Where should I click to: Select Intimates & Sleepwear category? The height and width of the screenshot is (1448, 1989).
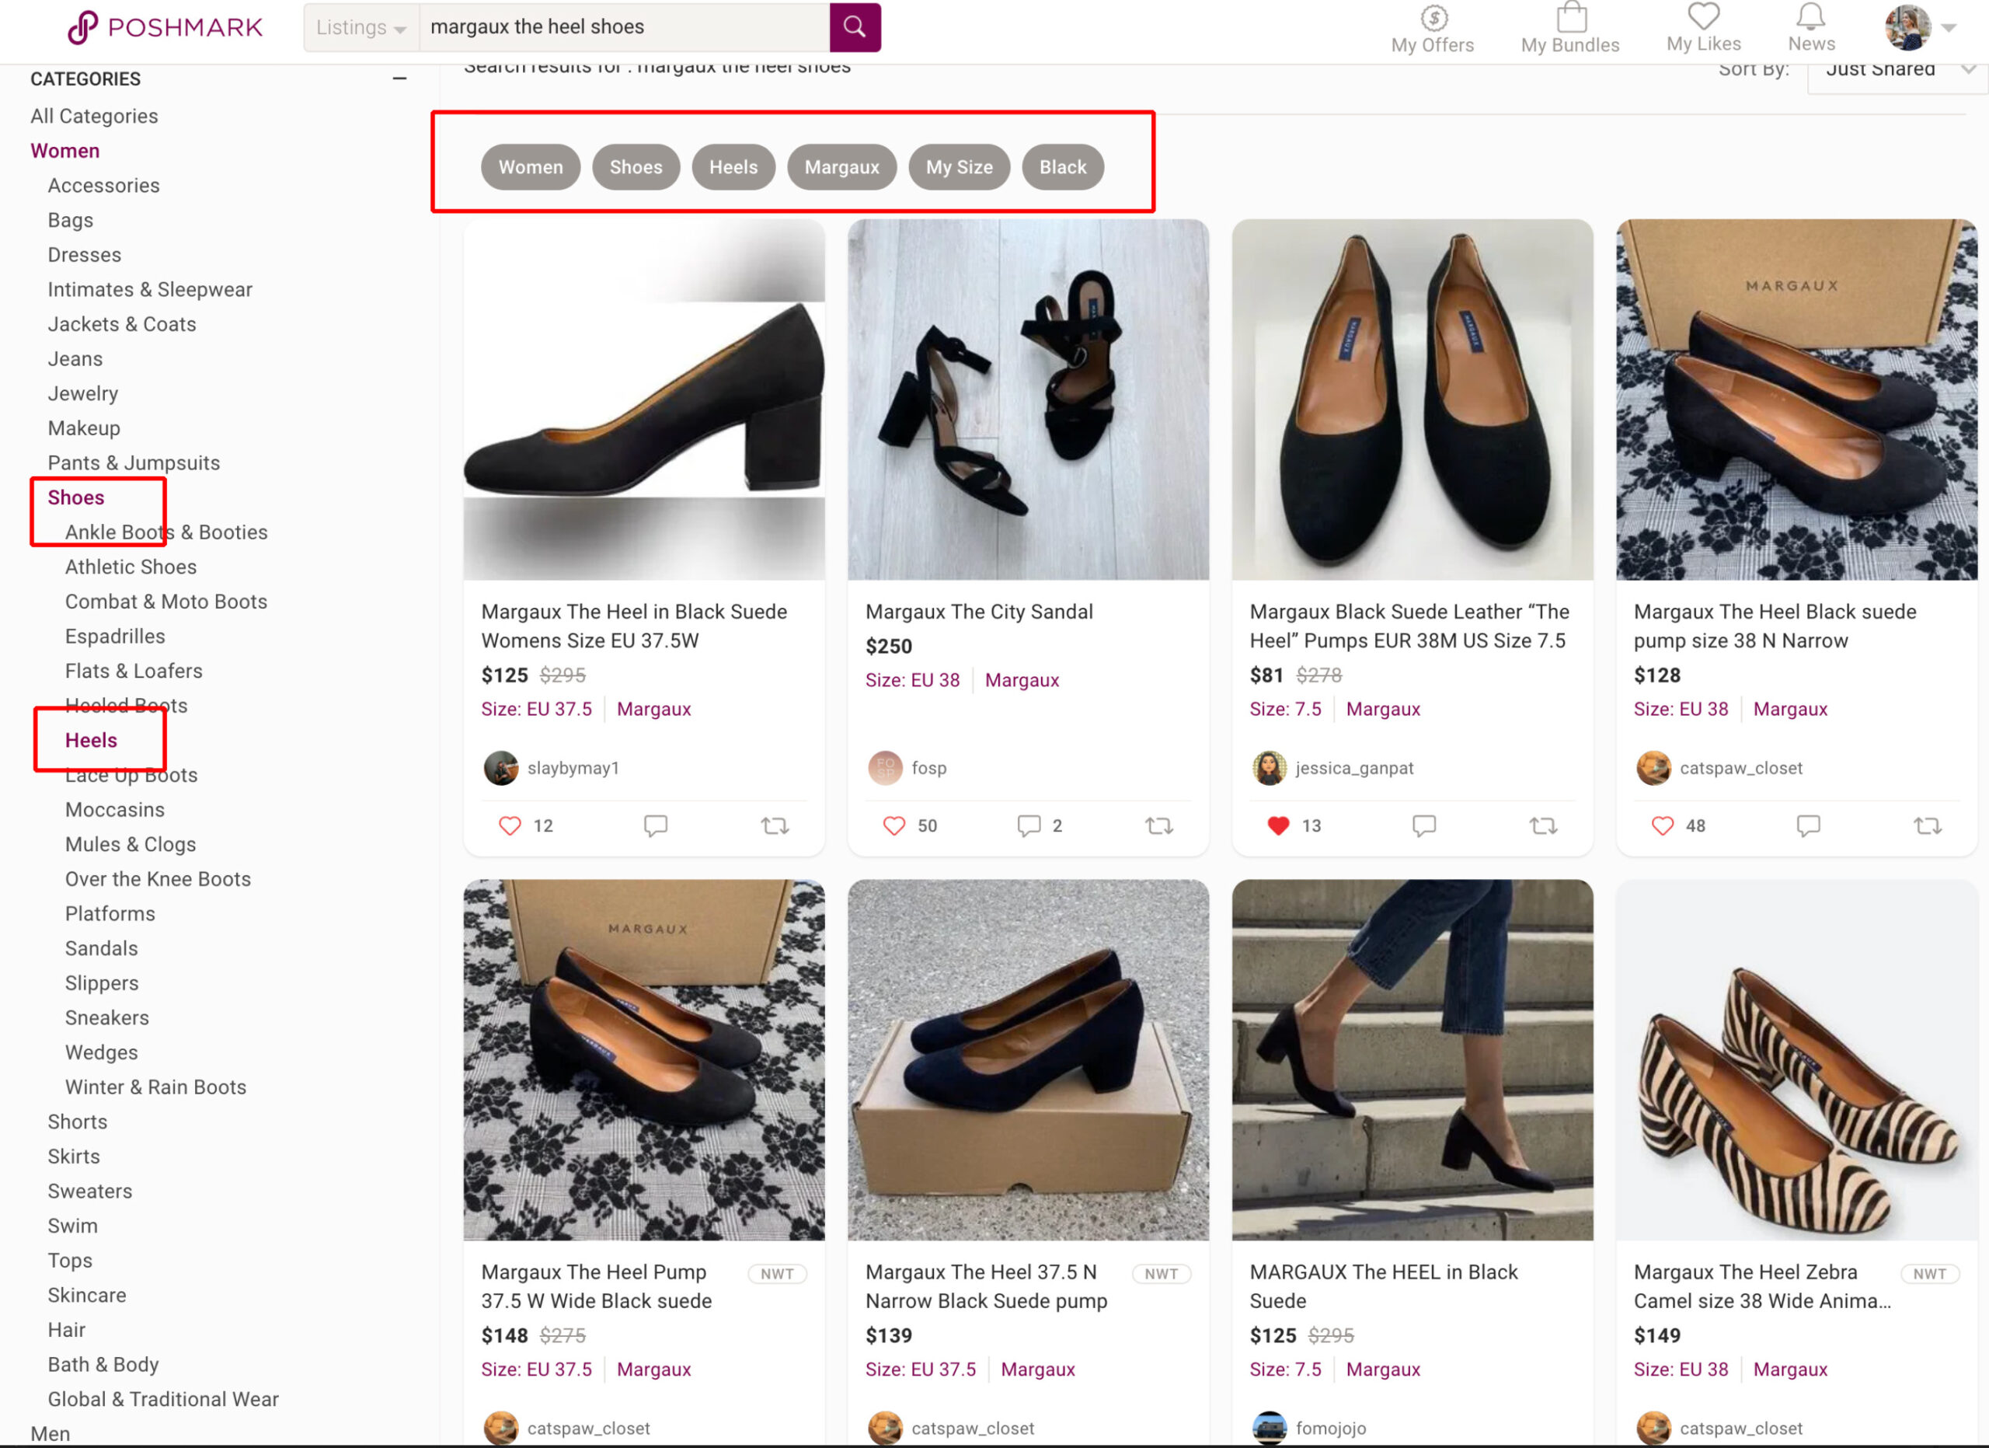click(x=150, y=289)
